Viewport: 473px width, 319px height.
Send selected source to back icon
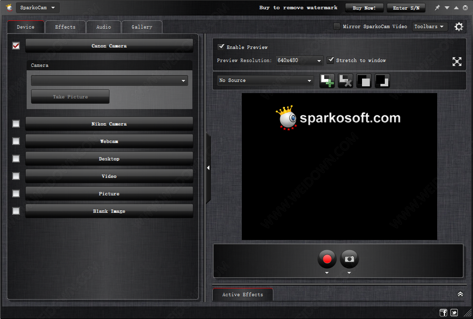[x=382, y=80]
